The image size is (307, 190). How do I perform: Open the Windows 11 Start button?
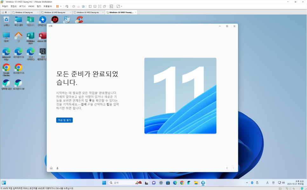(x=104, y=183)
